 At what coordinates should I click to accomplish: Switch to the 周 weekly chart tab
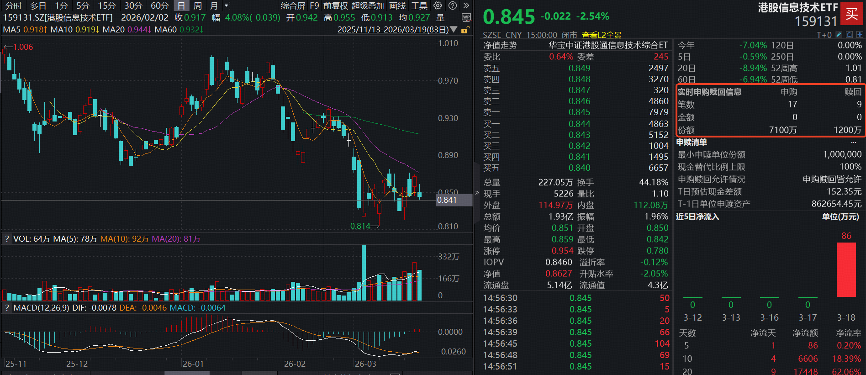pyautogui.click(x=197, y=5)
